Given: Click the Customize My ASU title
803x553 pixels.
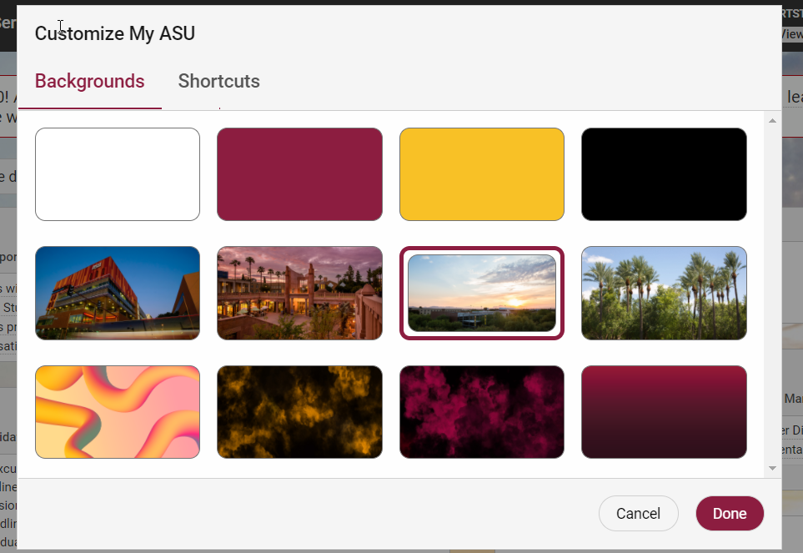Looking at the screenshot, I should [115, 33].
